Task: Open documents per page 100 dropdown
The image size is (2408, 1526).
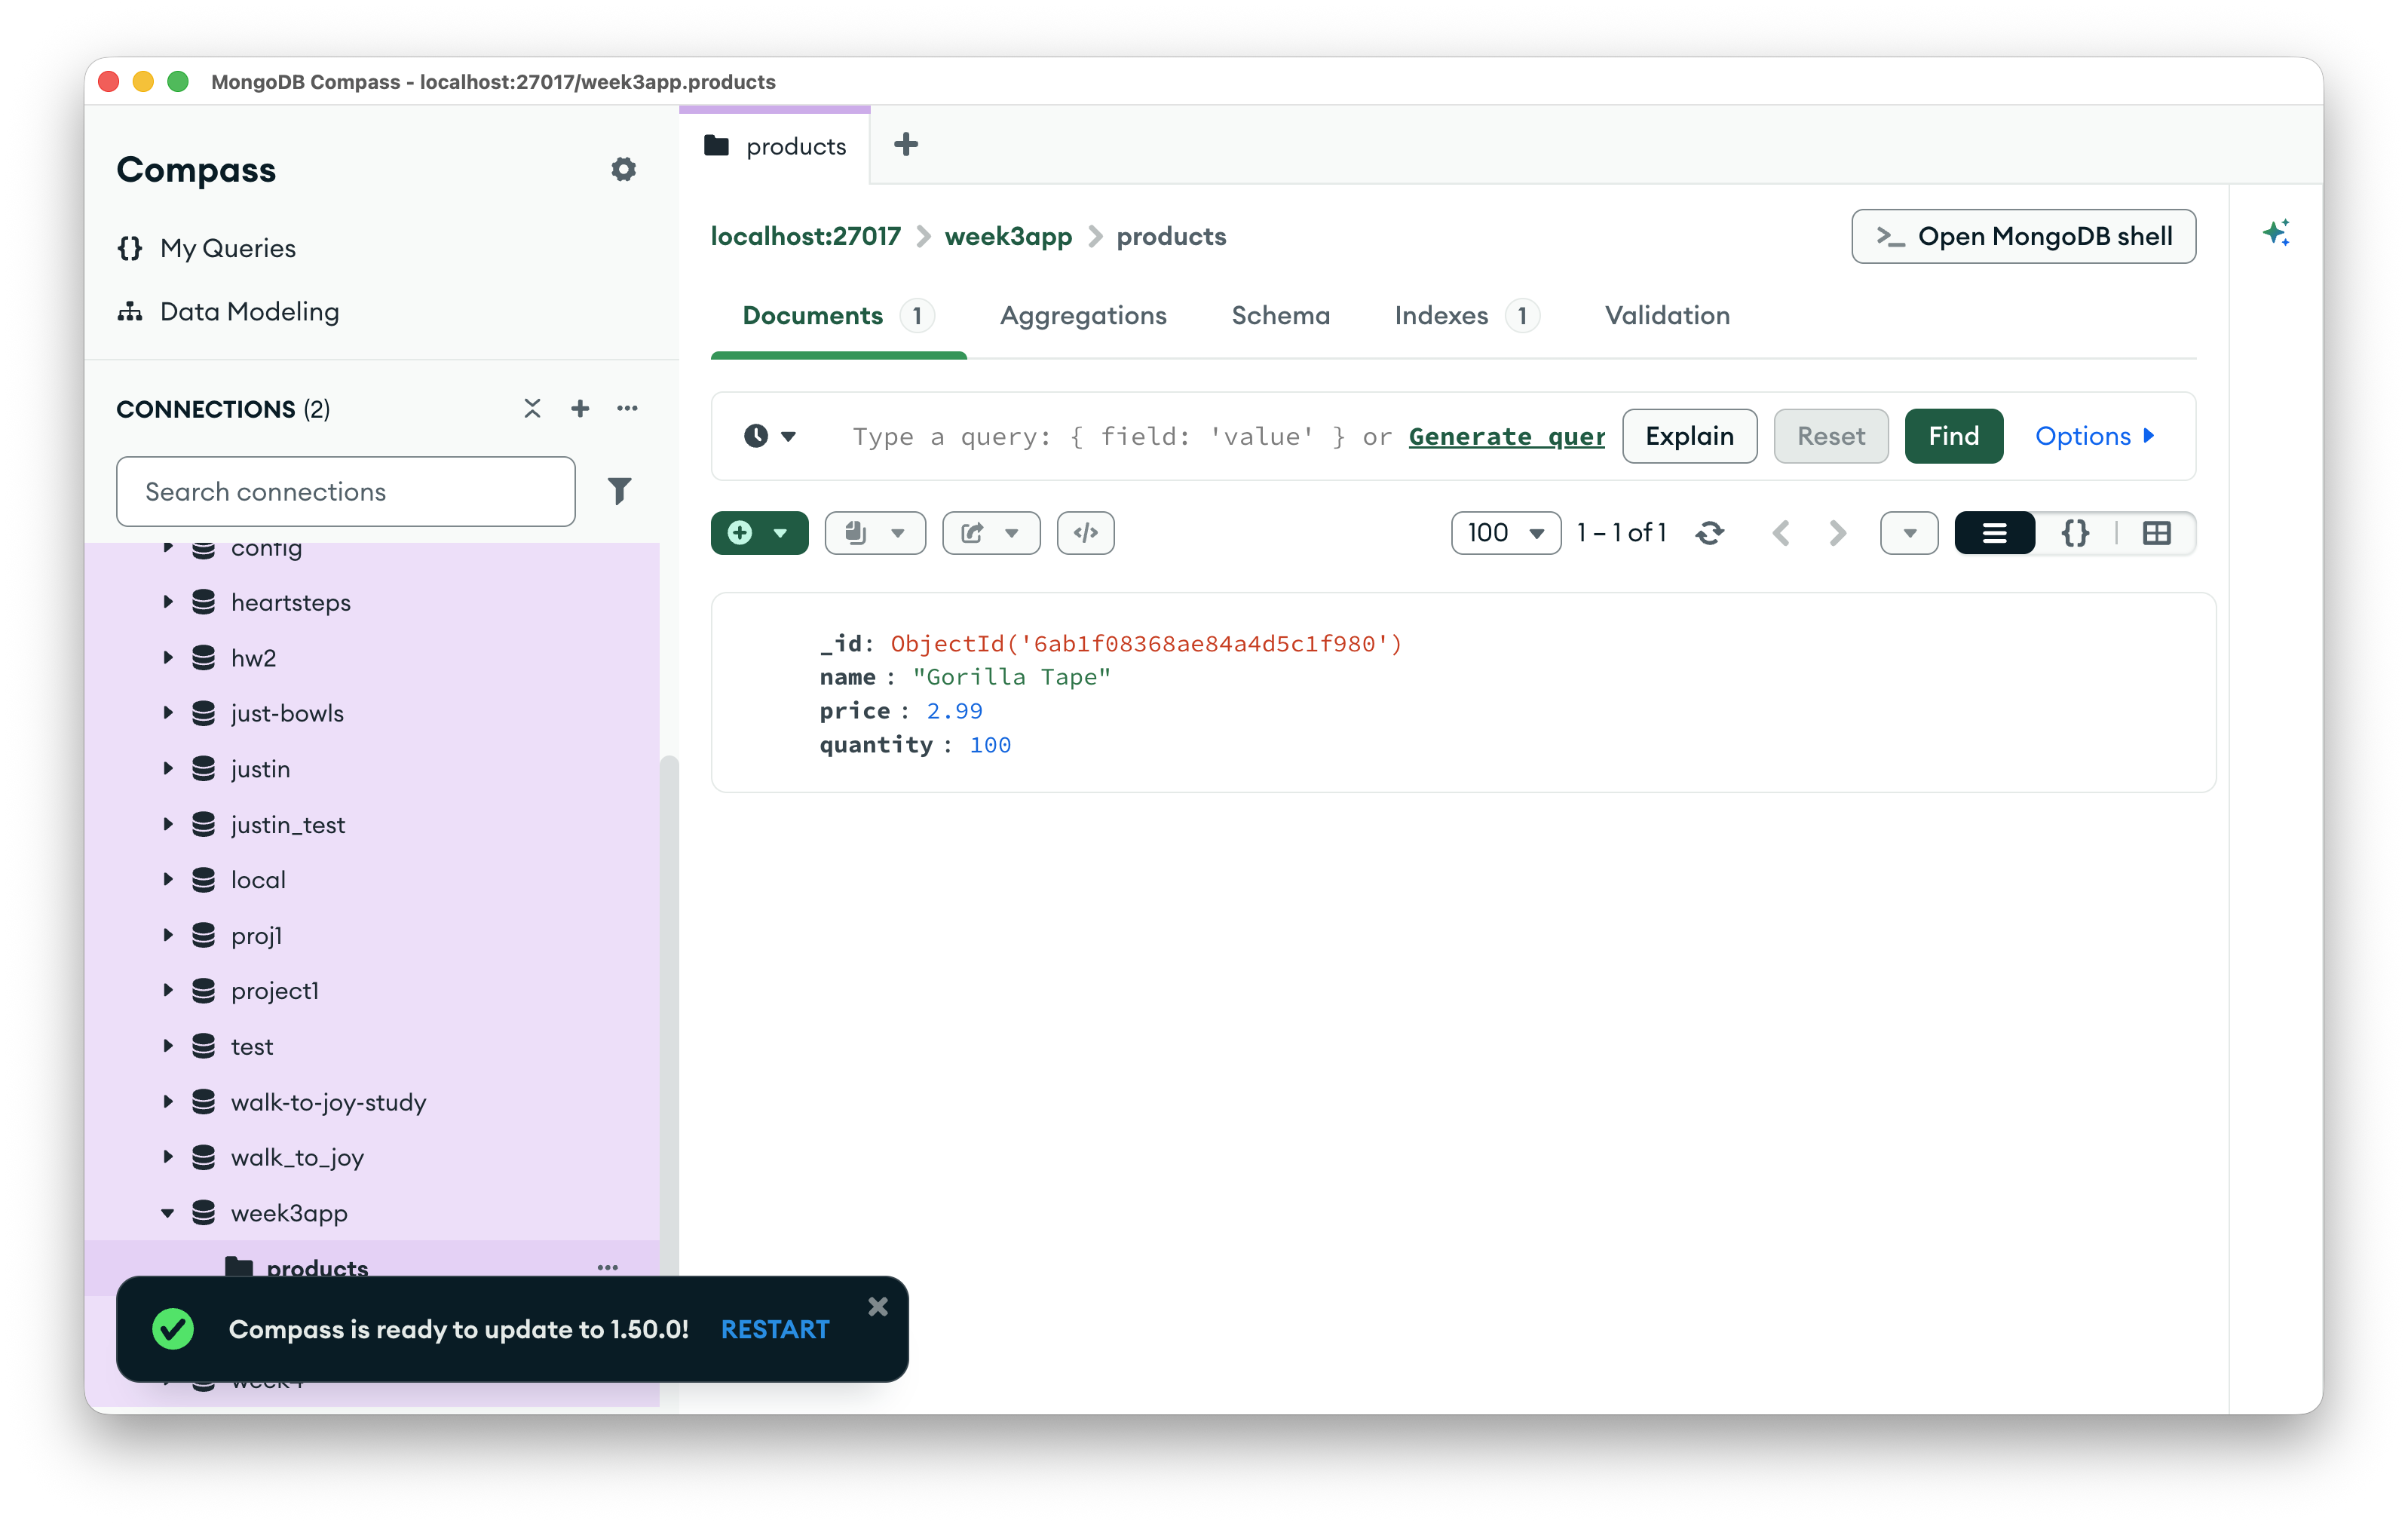Action: coord(1506,533)
